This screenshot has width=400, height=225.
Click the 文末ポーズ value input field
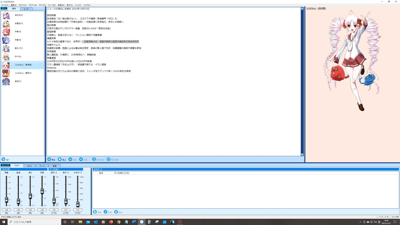coord(78,210)
